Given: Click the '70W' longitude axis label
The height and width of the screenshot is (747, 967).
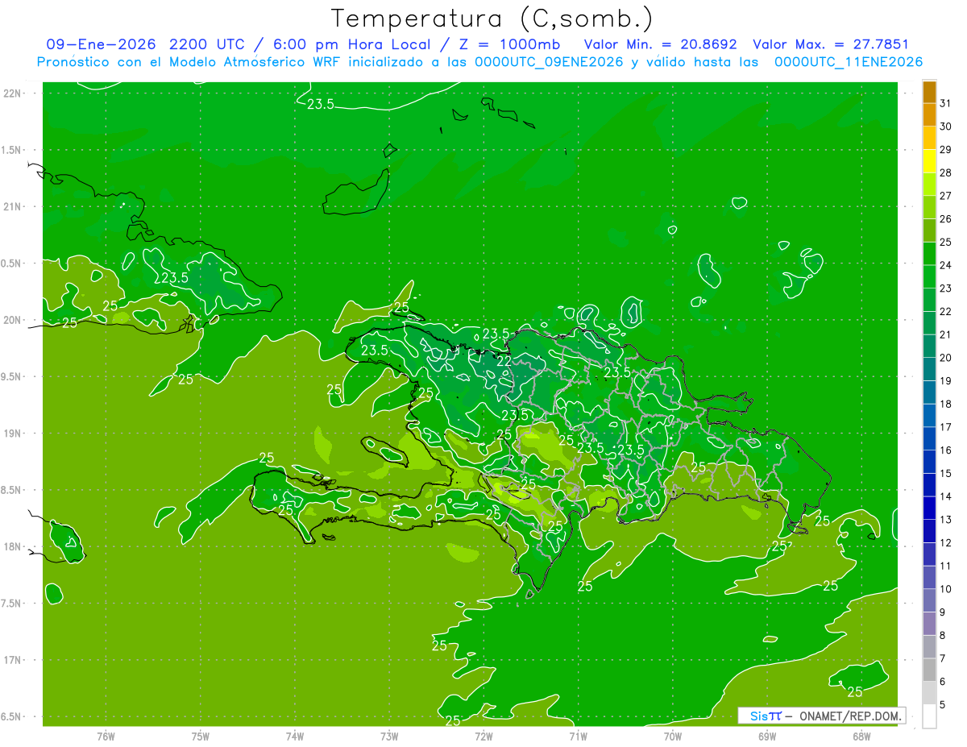Looking at the screenshot, I should click(x=673, y=737).
